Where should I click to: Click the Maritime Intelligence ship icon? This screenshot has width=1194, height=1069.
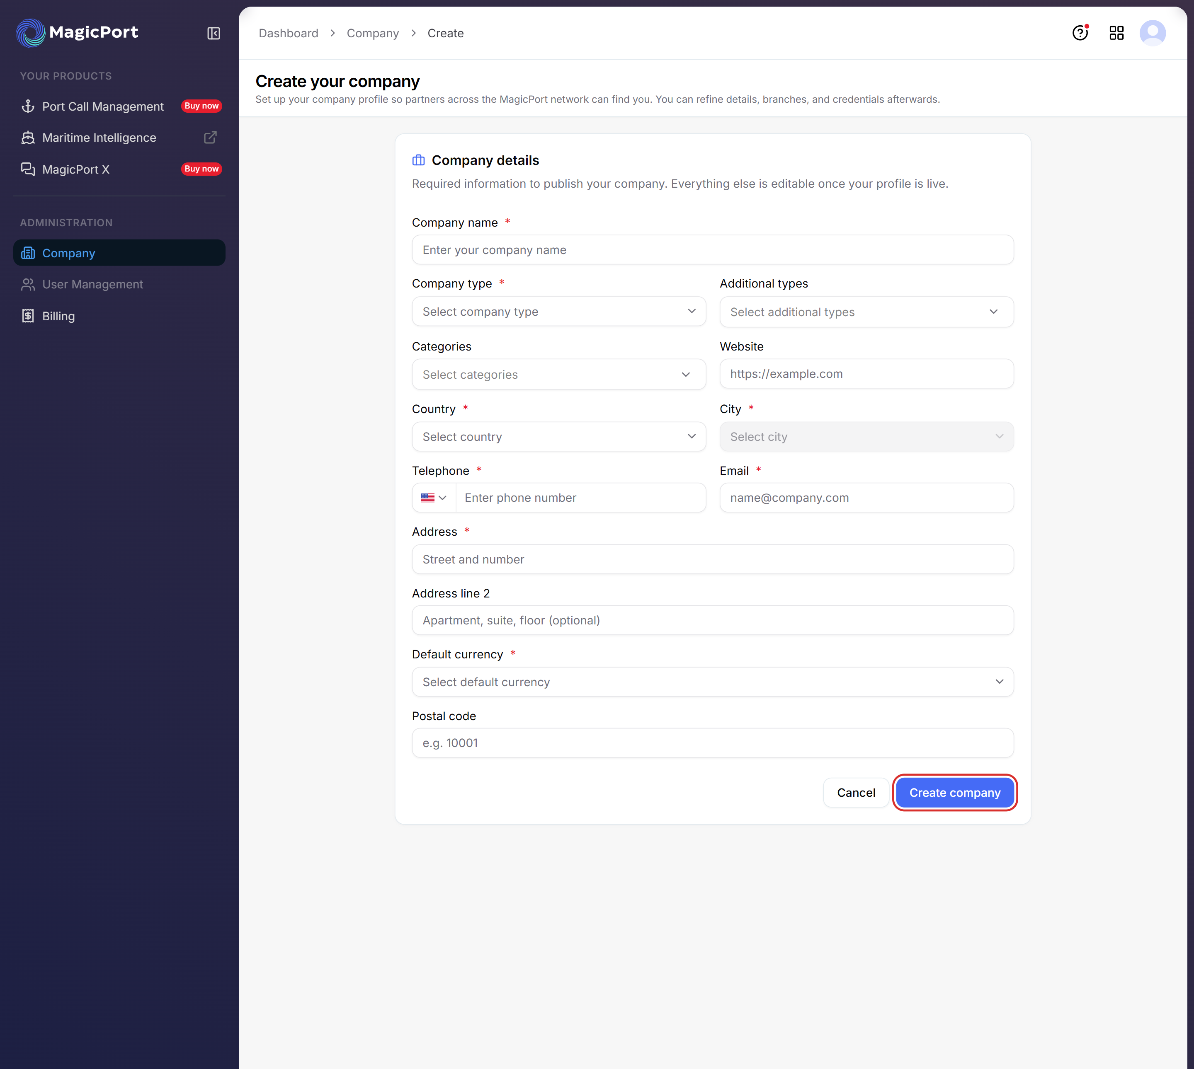click(28, 138)
